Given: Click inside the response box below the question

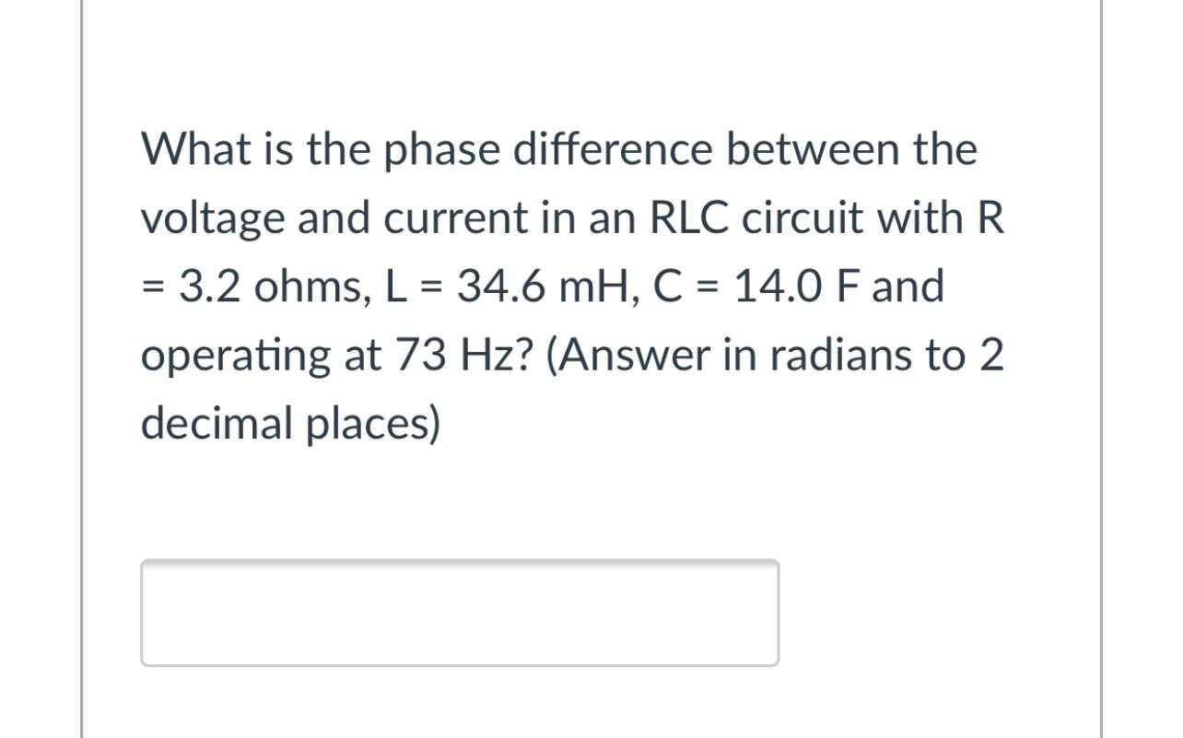Looking at the screenshot, I should (461, 611).
